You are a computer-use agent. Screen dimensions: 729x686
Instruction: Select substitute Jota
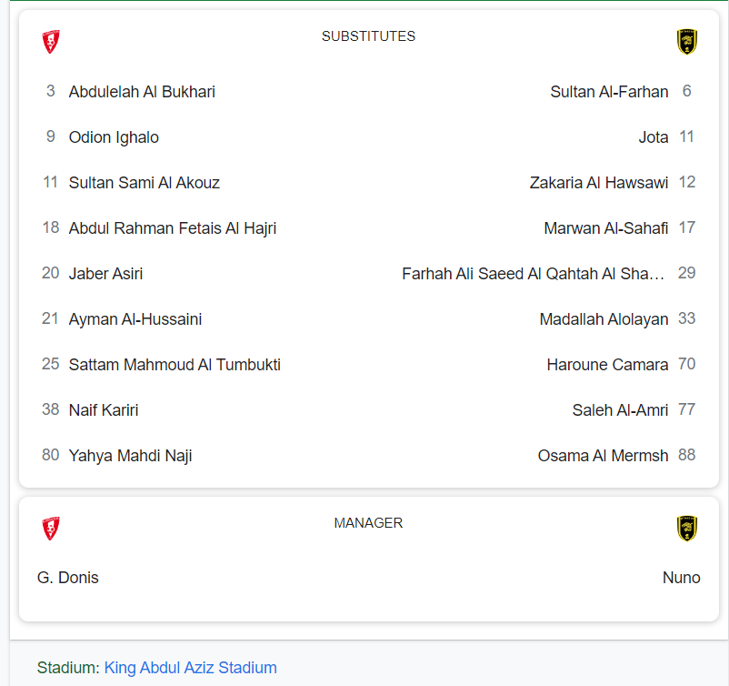pyautogui.click(x=654, y=137)
